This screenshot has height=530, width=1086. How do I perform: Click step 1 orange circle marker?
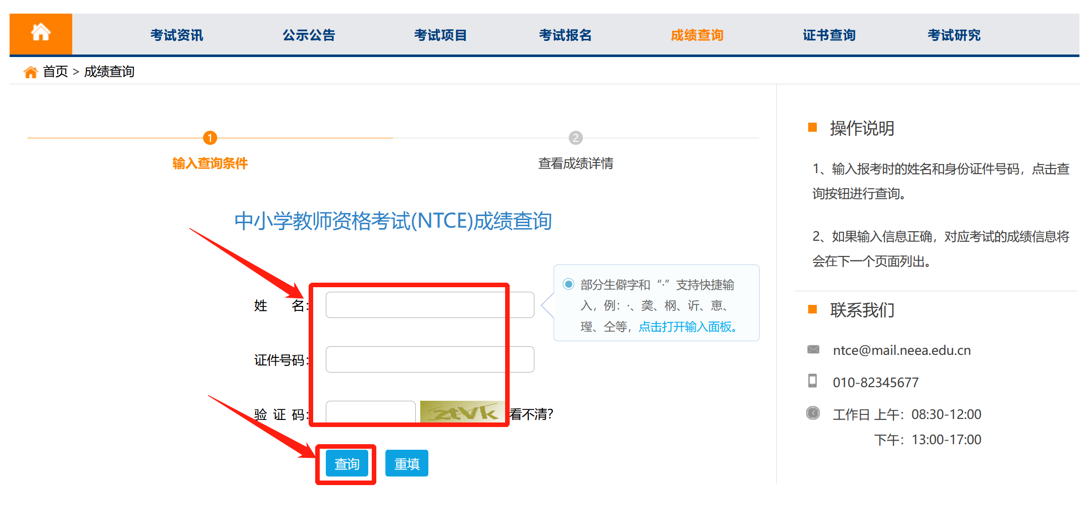pyautogui.click(x=210, y=138)
